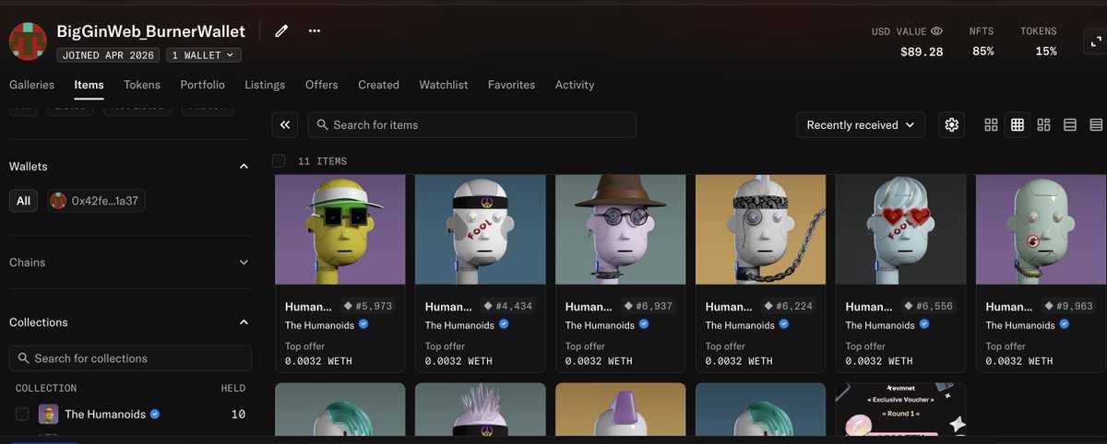Toggle the 0x42fe...1a37 wallet filter

coord(96,201)
